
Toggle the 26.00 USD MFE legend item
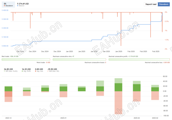tap(11, 70)
